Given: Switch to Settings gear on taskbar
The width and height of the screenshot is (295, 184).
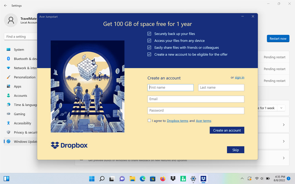Looking at the screenshot, I should [193, 178].
